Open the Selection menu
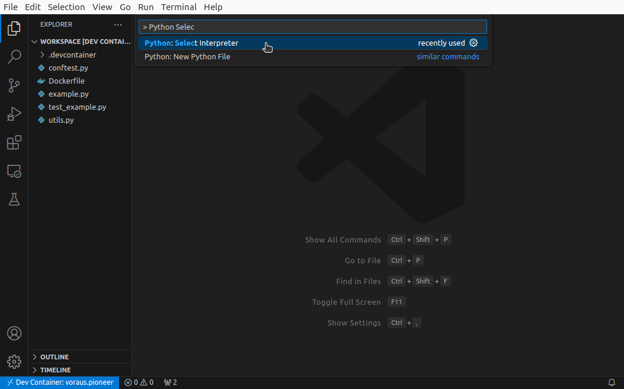Viewport: 624px width, 389px height. 66,7
